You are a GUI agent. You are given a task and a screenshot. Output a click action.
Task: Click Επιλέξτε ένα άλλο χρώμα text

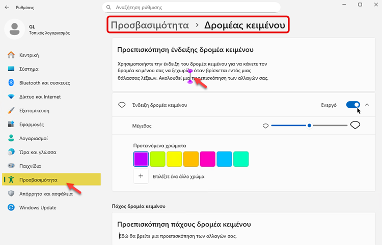click(179, 176)
